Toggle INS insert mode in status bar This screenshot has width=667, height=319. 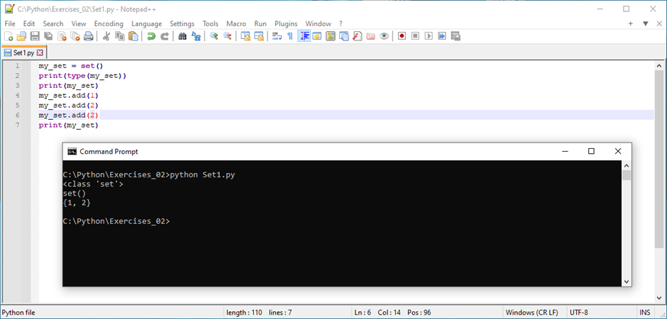point(644,313)
